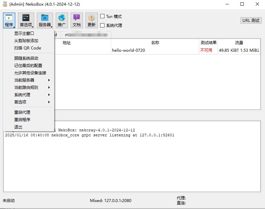Toggle the 系统代理 checkbox

pos(102,25)
